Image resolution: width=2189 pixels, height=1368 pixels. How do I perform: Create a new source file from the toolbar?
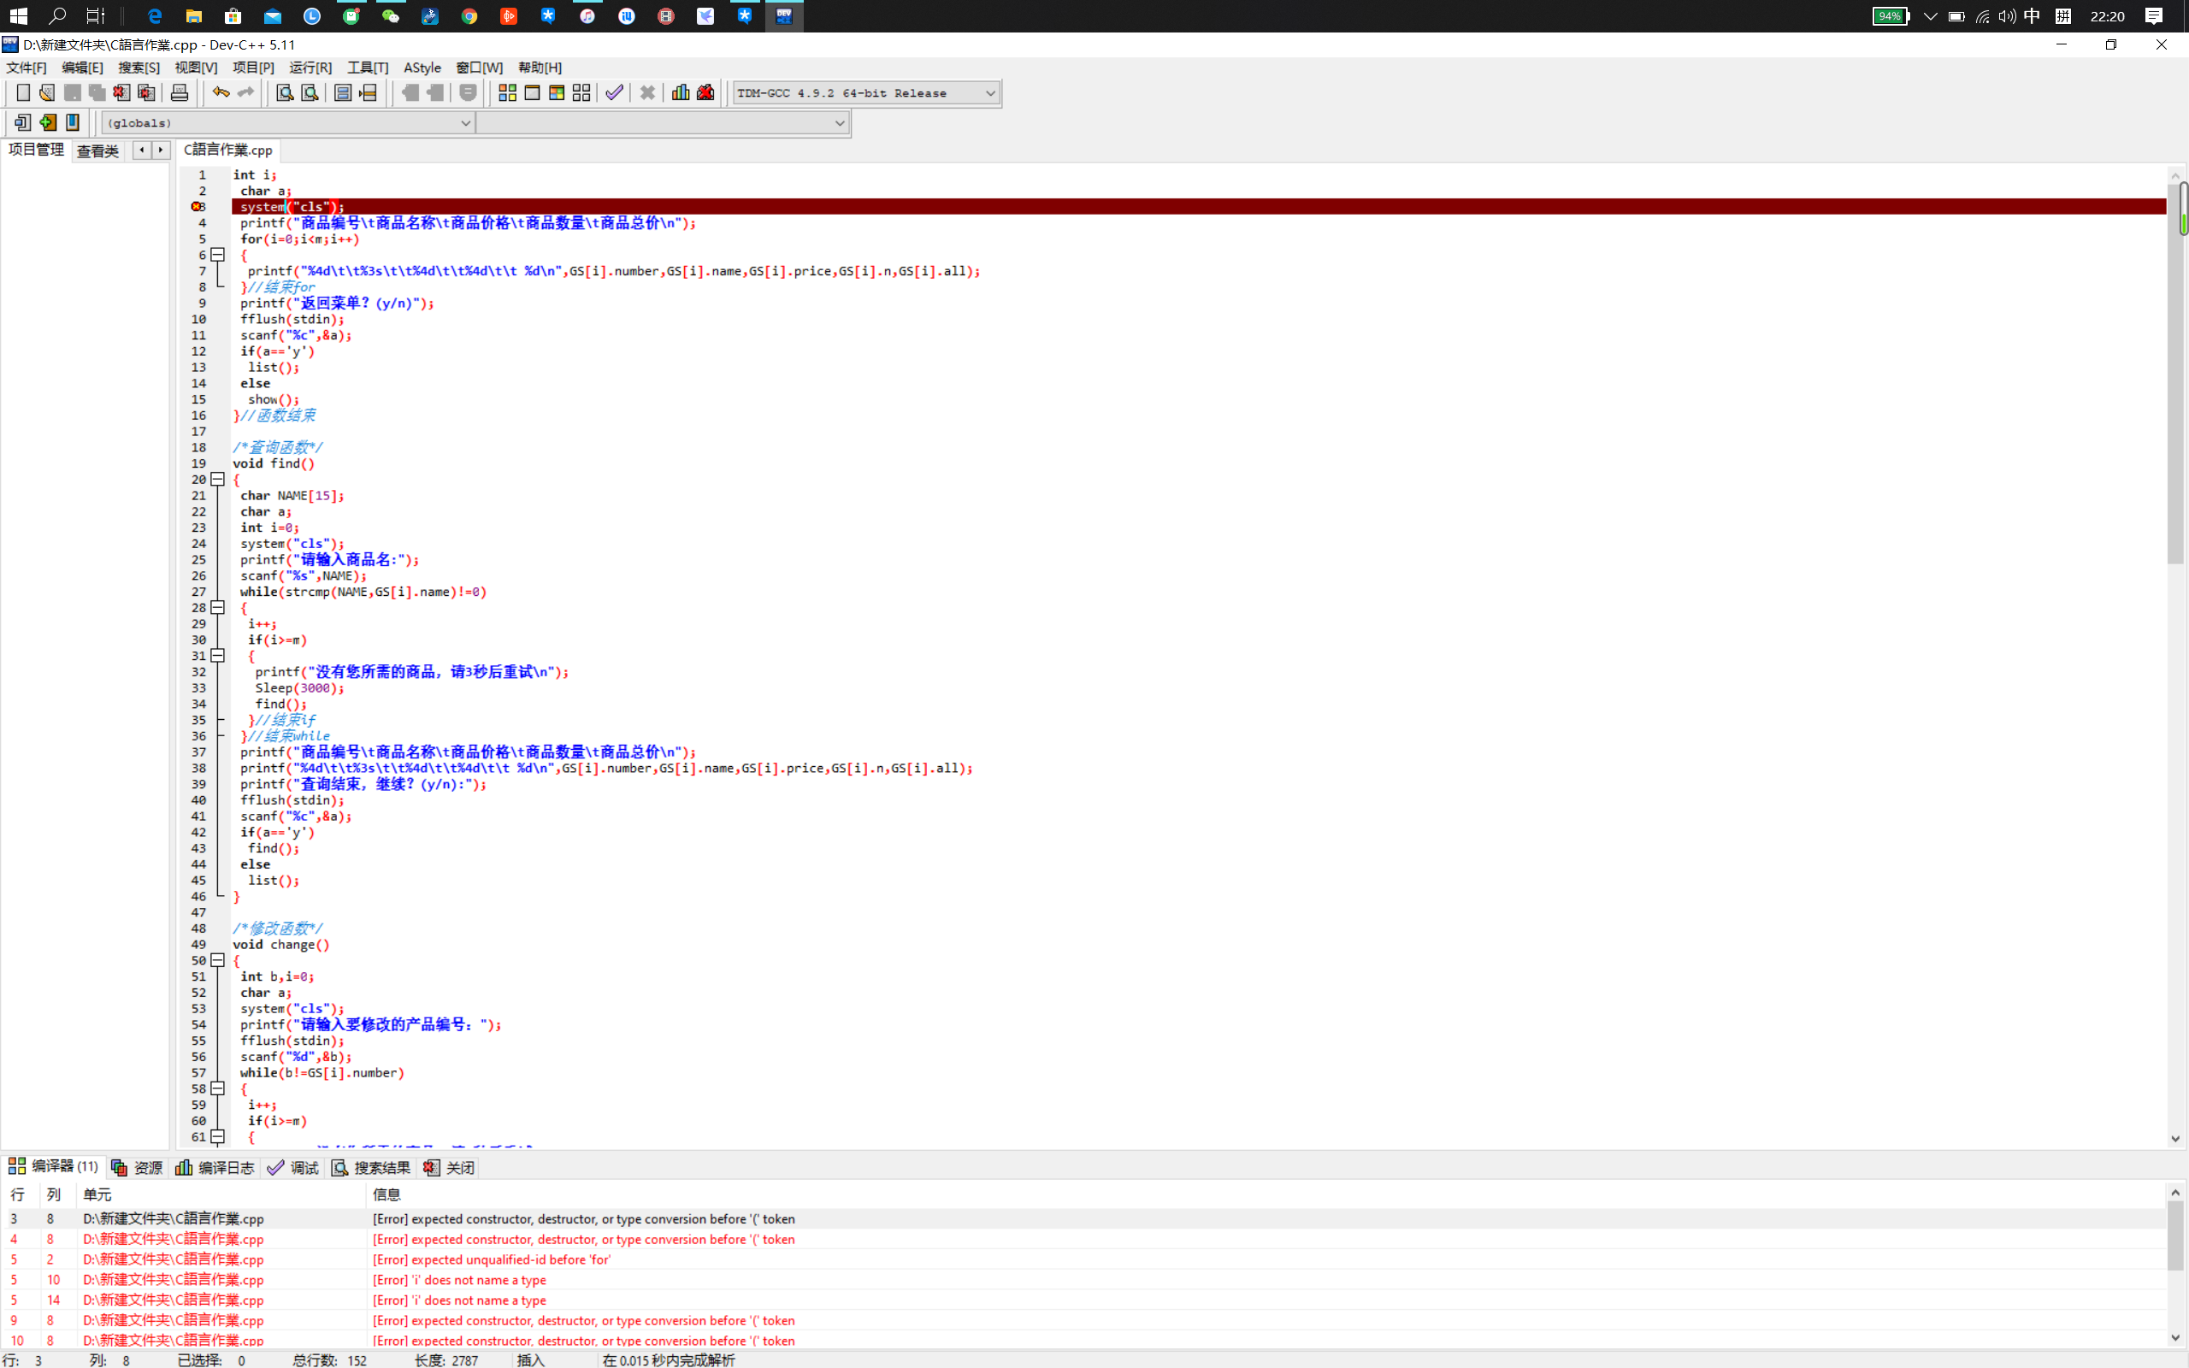pos(22,92)
